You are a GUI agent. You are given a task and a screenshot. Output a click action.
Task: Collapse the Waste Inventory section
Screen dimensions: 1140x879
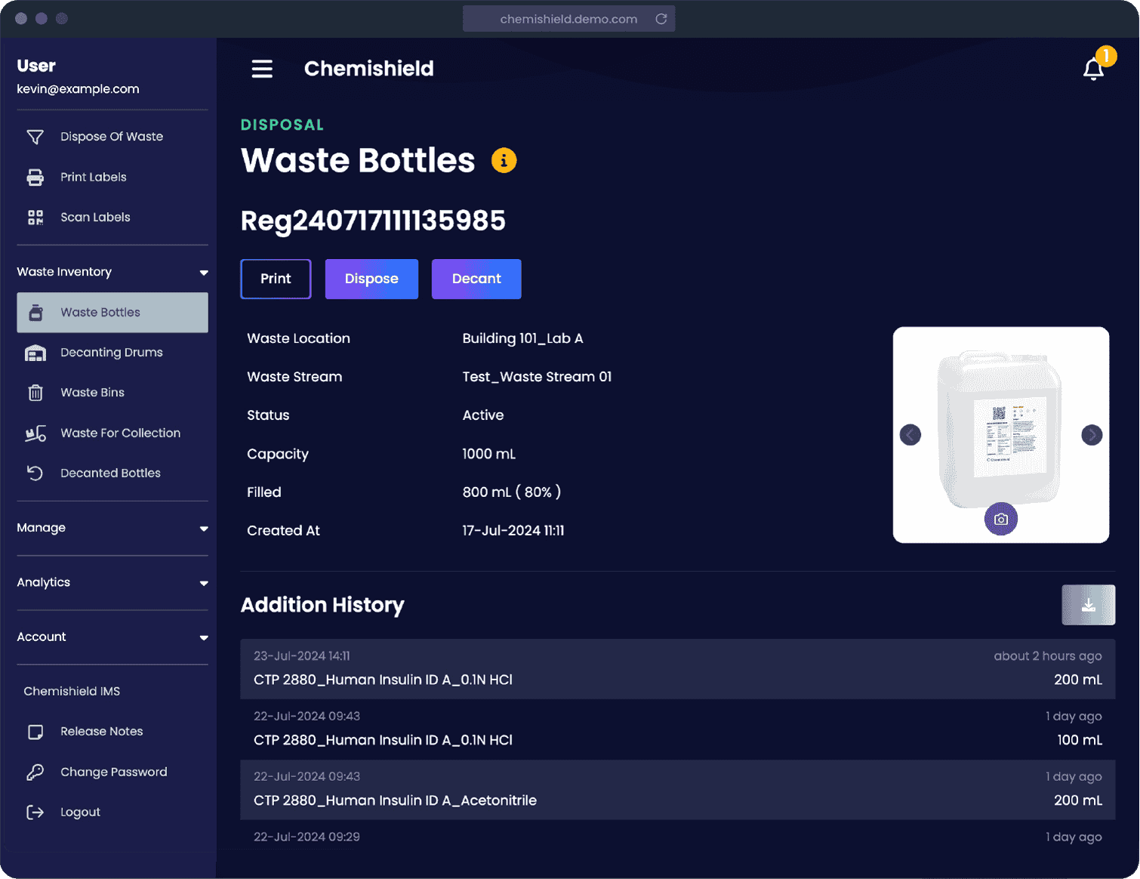pyautogui.click(x=112, y=272)
